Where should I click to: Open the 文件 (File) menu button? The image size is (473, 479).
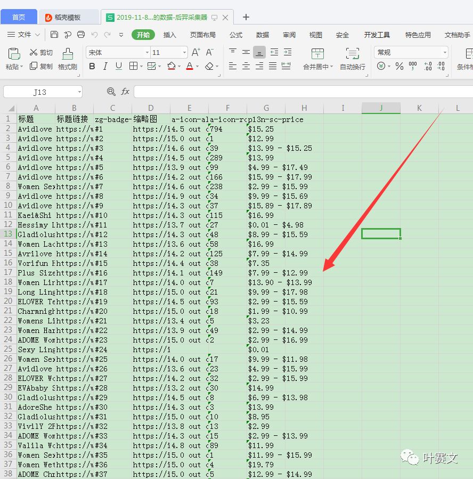[24, 35]
